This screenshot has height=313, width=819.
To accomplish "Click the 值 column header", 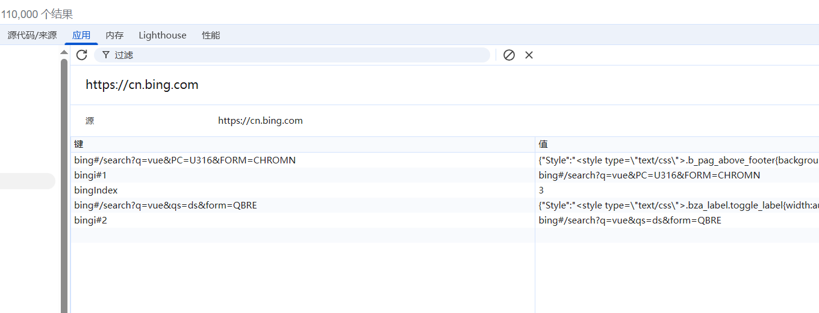I will 677,145.
